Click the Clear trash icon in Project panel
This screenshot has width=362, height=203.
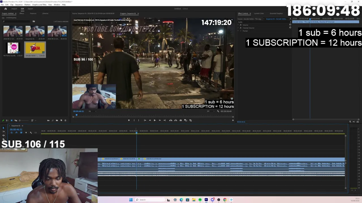click(65, 121)
